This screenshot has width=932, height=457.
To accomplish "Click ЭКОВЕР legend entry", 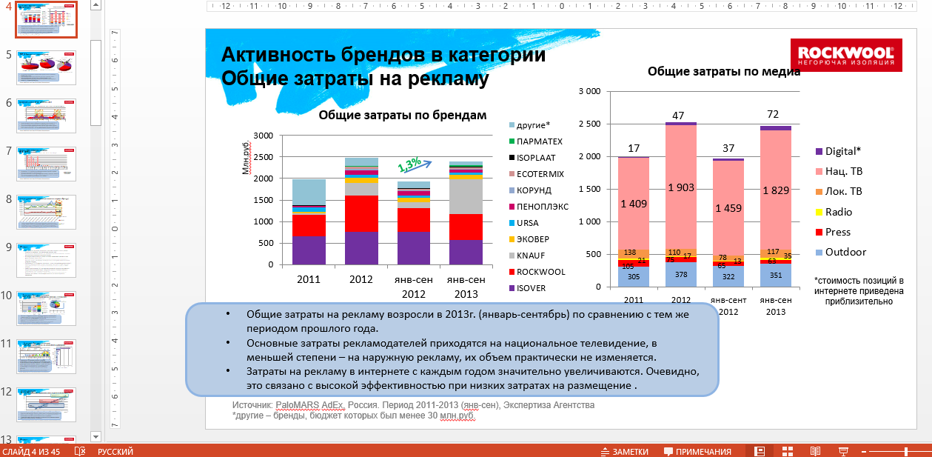I will click(x=529, y=239).
